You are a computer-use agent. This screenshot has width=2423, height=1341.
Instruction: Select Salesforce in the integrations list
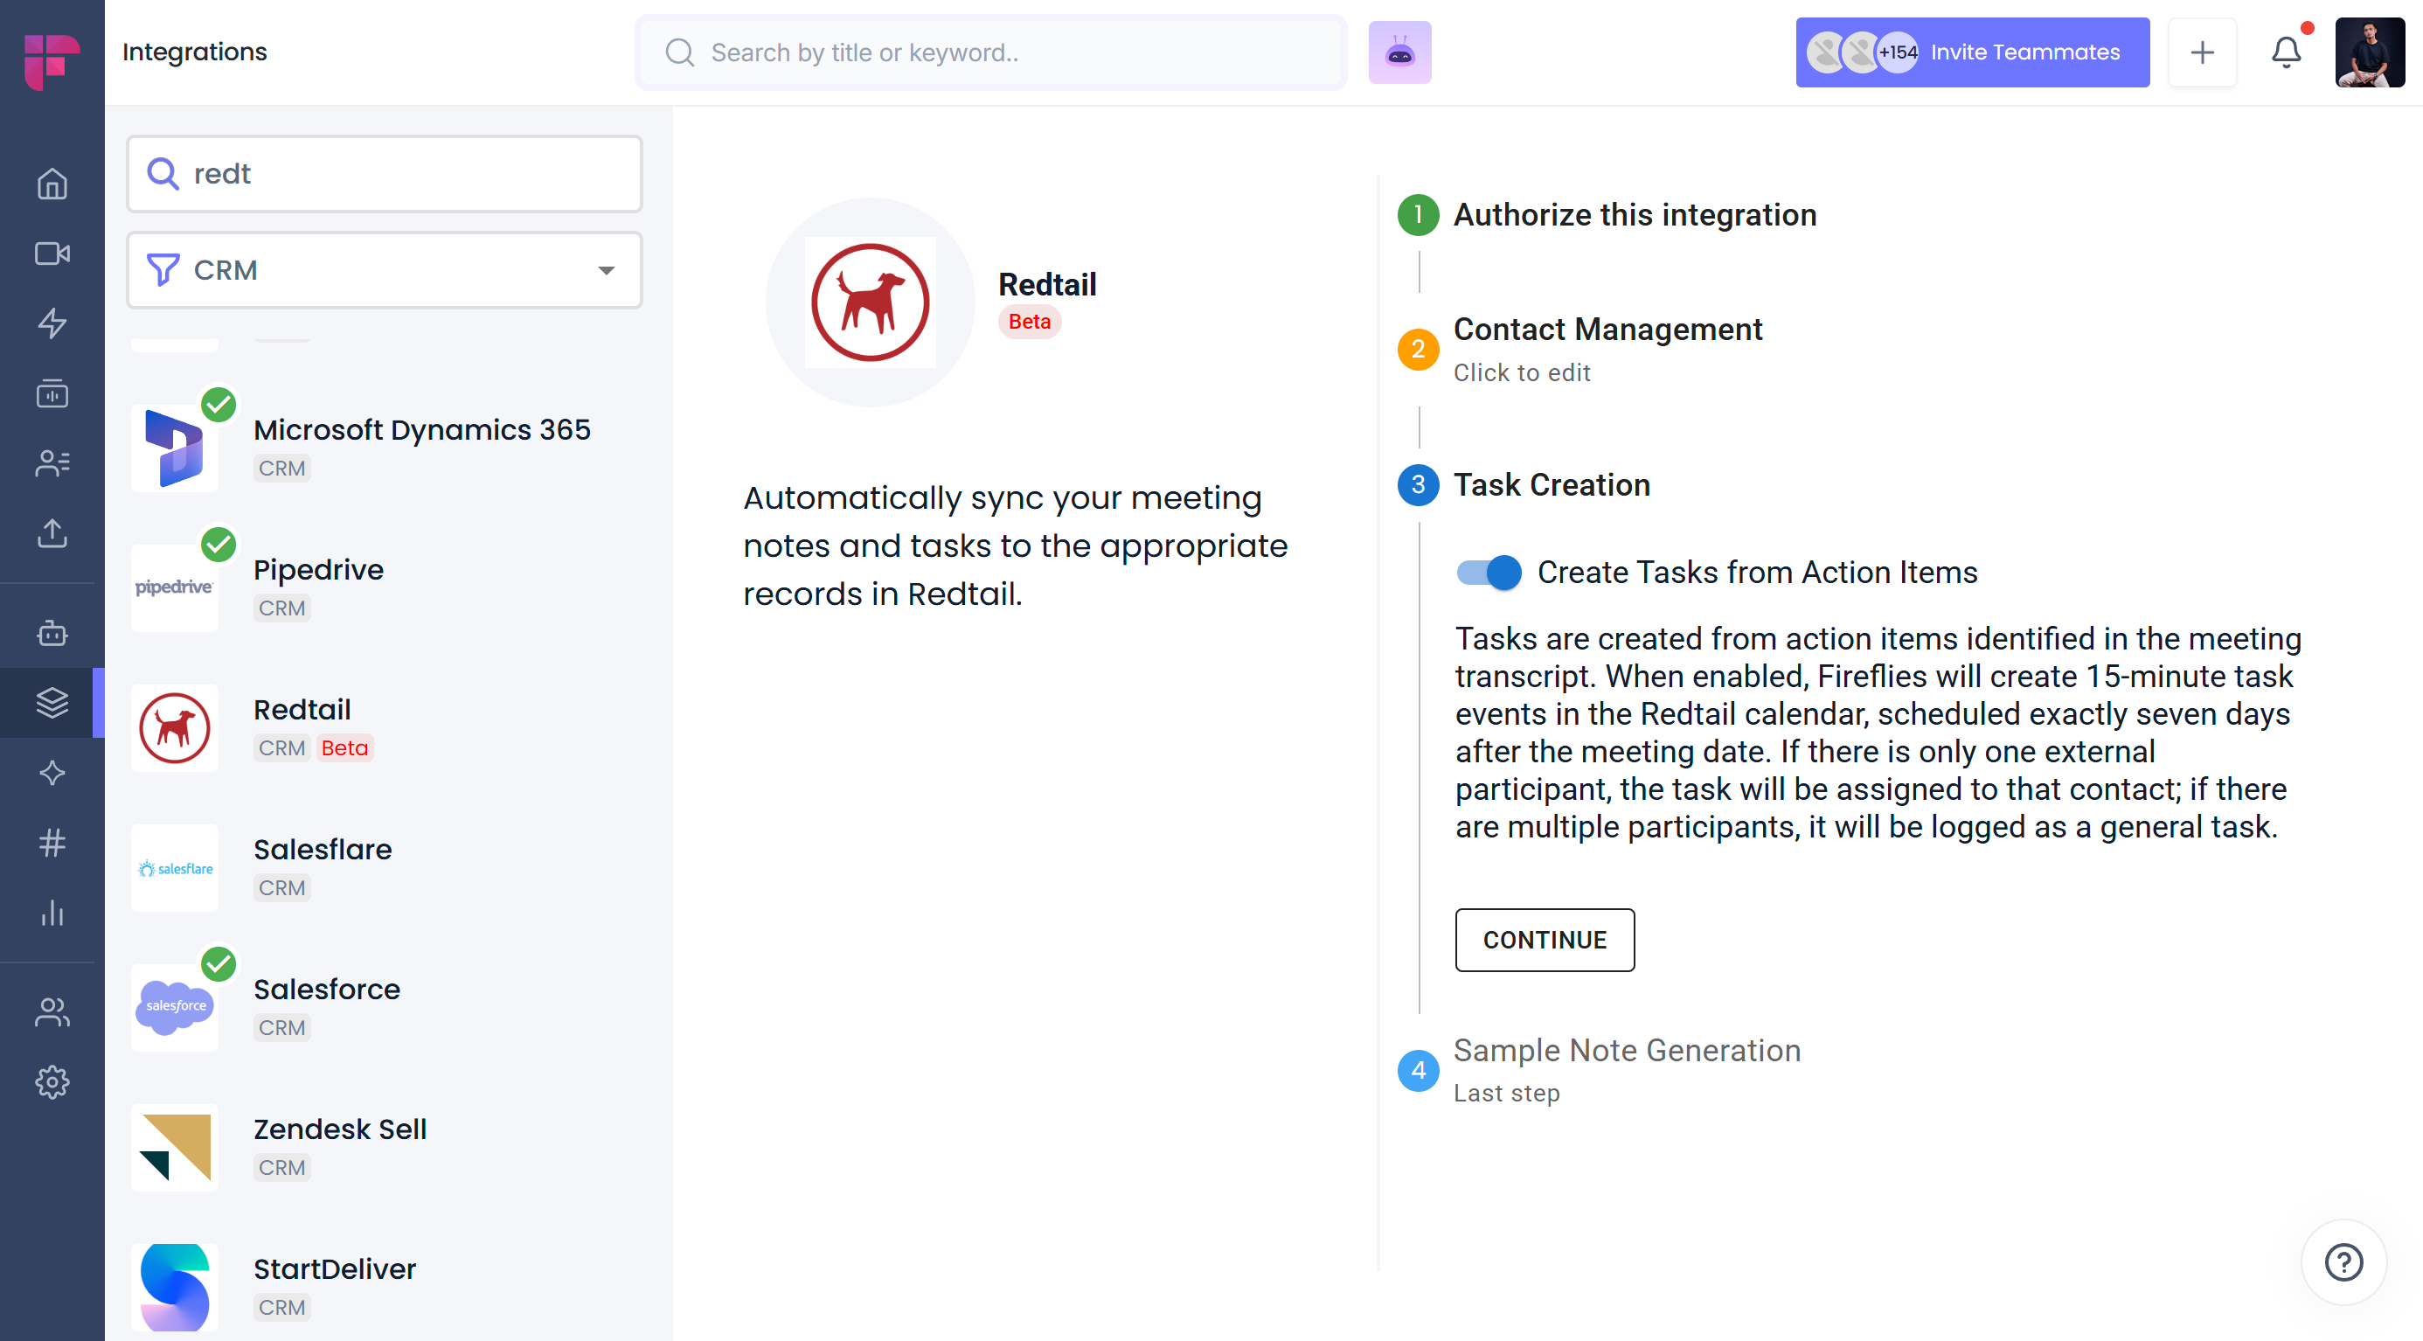tap(326, 990)
